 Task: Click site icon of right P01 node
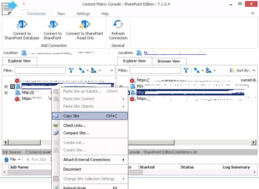coord(133,86)
